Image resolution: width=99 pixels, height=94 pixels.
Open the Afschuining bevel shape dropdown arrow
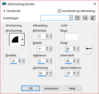click(22, 39)
